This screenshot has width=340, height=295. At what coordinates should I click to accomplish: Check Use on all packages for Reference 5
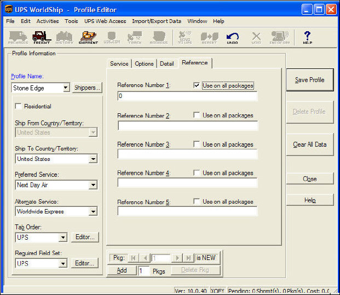click(197, 201)
